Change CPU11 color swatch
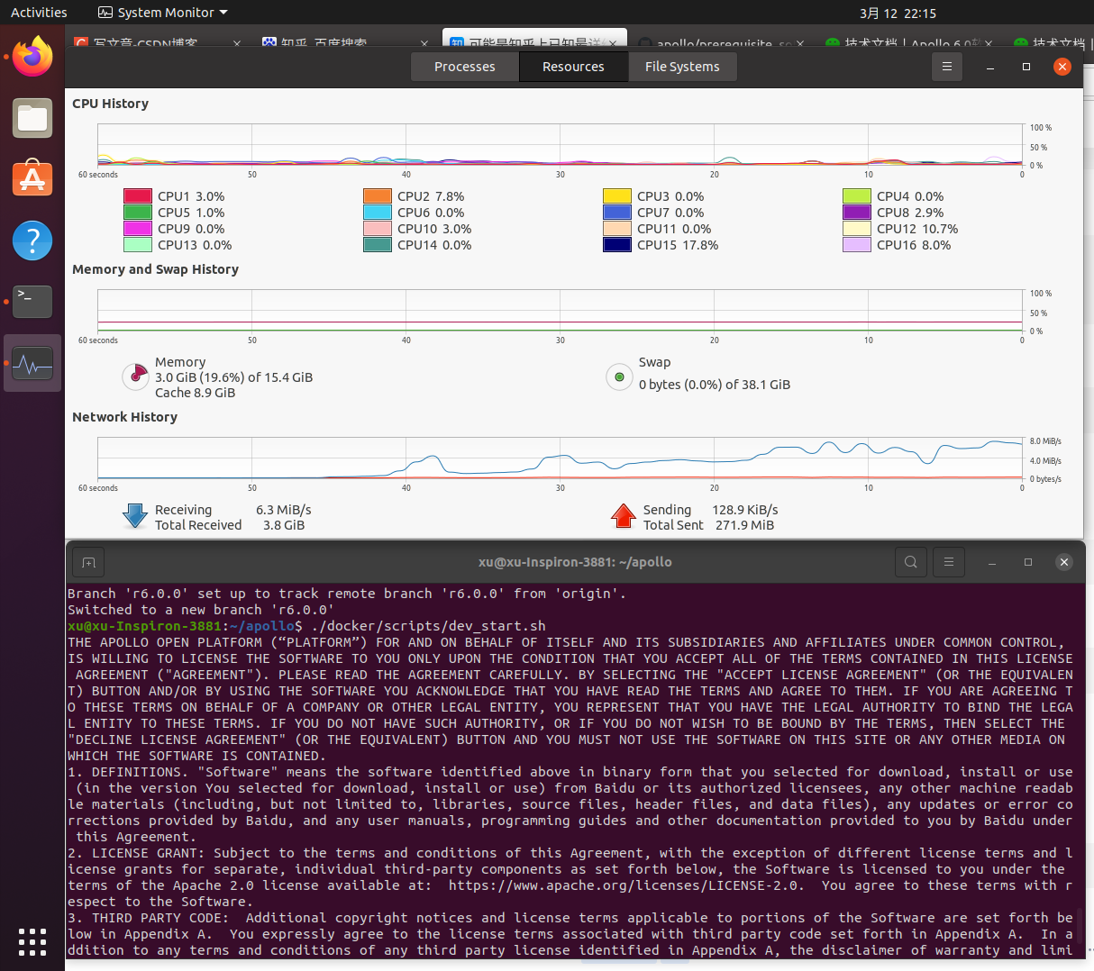The image size is (1094, 971). pyautogui.click(x=617, y=229)
